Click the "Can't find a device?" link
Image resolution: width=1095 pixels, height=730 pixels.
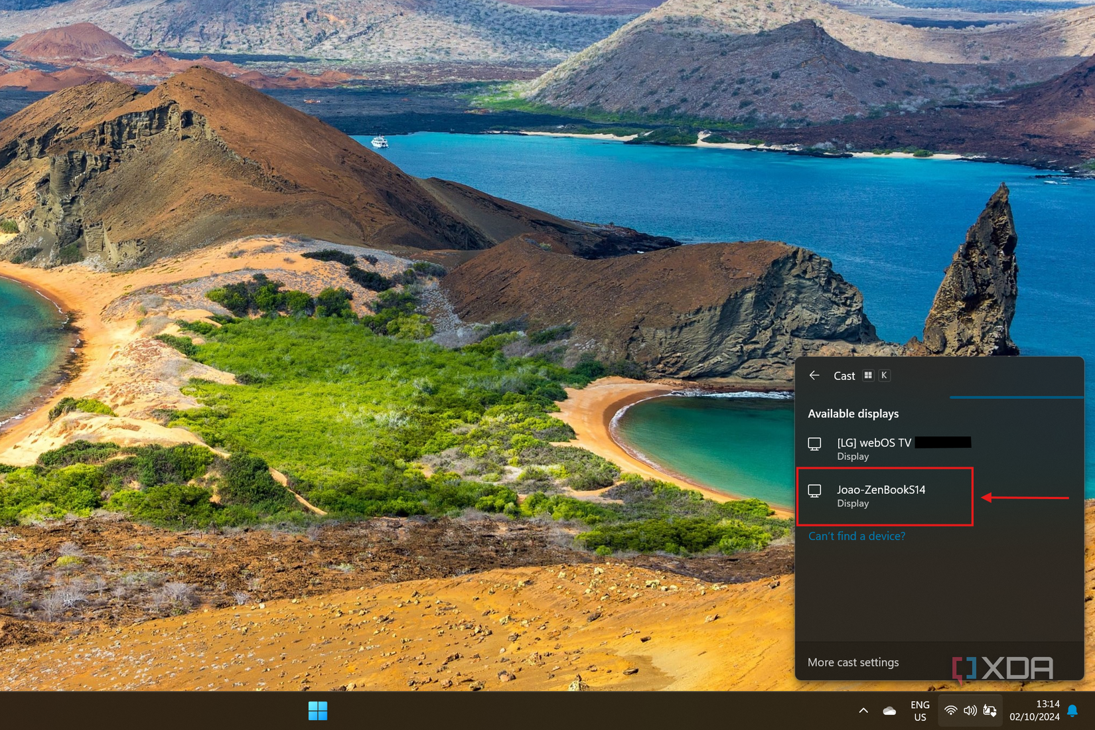tap(856, 536)
